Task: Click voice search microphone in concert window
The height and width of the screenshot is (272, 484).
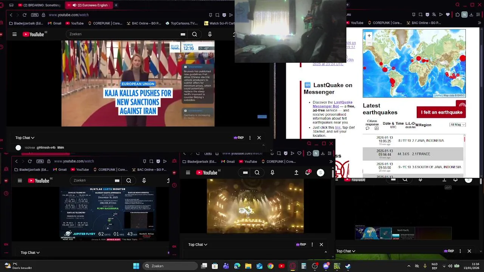Action: click(x=272, y=173)
